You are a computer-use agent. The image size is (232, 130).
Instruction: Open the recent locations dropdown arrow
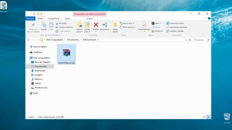click(x=38, y=40)
